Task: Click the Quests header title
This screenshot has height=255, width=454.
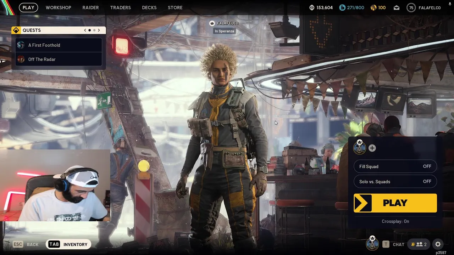Action: (x=32, y=30)
